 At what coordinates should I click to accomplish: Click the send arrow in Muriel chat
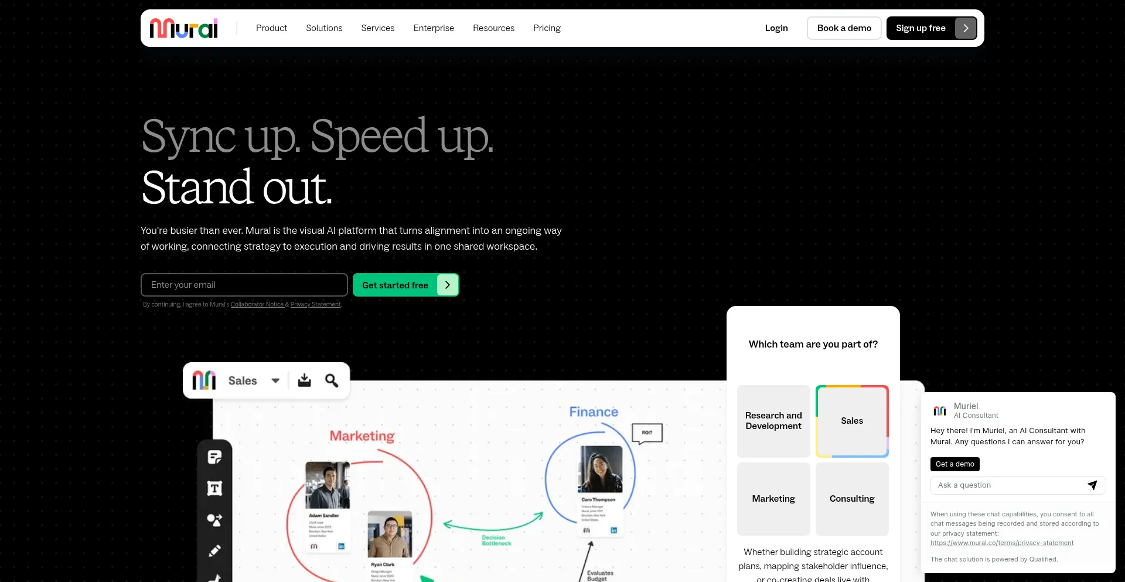(x=1092, y=485)
